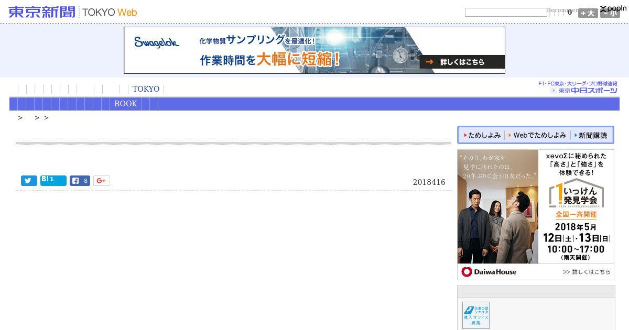Decrease text size with −小 button
This screenshot has width=629, height=330.
[x=610, y=14]
